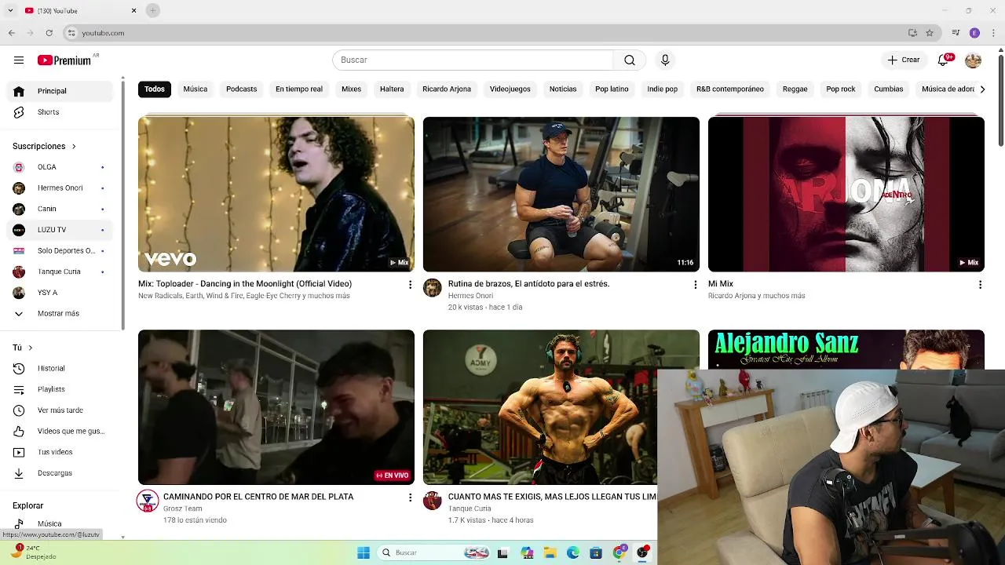Open Hermes Onori avatar beside video
The width and height of the screenshot is (1005, 565).
433,288
